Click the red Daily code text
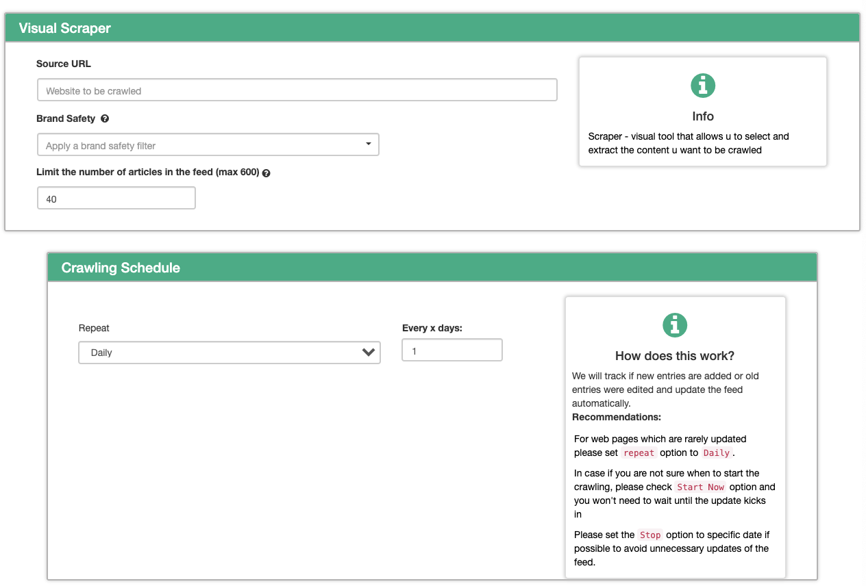866x586 pixels. pyautogui.click(x=717, y=453)
